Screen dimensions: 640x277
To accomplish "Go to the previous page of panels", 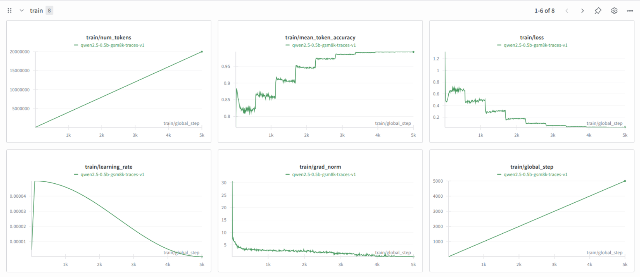I will click(x=567, y=10).
